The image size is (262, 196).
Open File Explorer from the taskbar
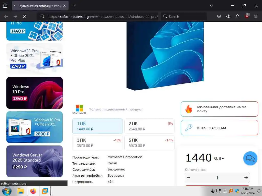[x=21, y=191]
